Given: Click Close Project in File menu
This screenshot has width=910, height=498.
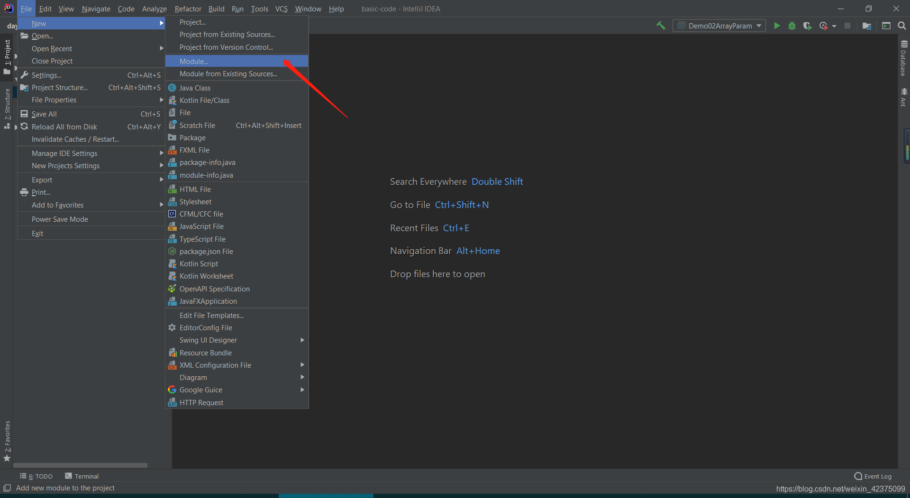Looking at the screenshot, I should (91, 61).
